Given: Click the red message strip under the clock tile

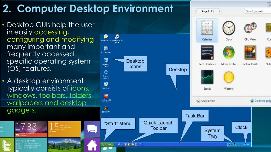Looking at the screenshot, I should click(x=31, y=135).
